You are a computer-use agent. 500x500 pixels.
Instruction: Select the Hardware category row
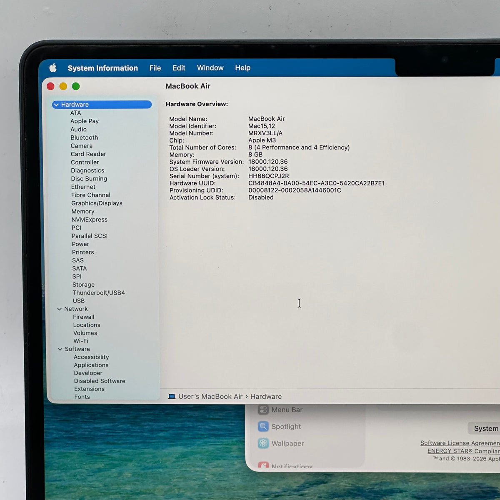[102, 105]
